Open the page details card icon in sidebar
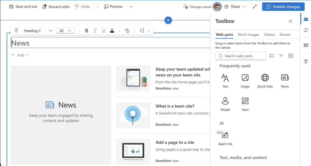The image size is (311, 166). [x=306, y=45]
